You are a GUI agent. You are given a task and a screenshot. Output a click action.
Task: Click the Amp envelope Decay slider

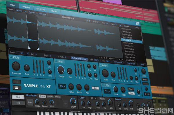pyautogui.click(x=121, y=73)
